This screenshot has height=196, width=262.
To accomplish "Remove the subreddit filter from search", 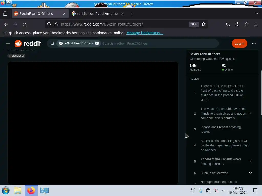I will coord(97,43).
